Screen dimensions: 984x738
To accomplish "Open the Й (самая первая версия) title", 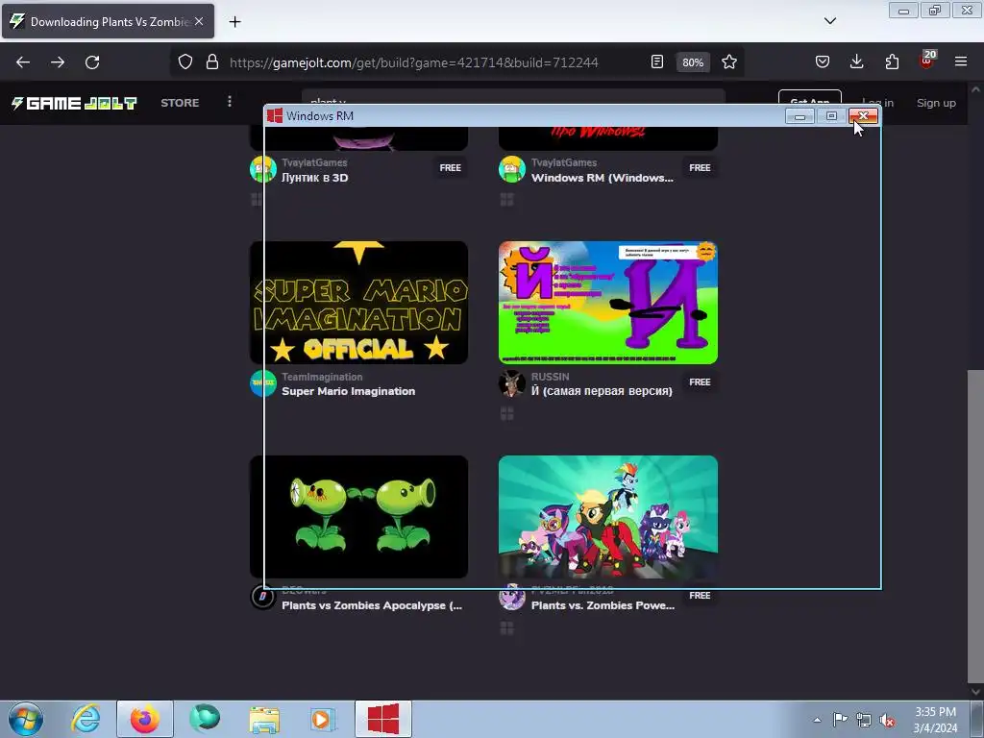I will [602, 391].
